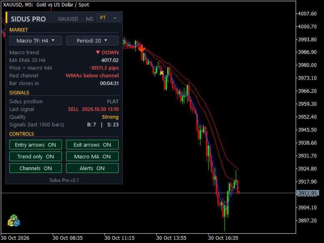Click the bar countdown 00:04:31

pos(109,83)
